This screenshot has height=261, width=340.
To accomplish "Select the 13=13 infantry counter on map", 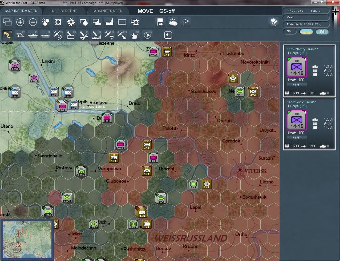I will [x=34, y=78].
